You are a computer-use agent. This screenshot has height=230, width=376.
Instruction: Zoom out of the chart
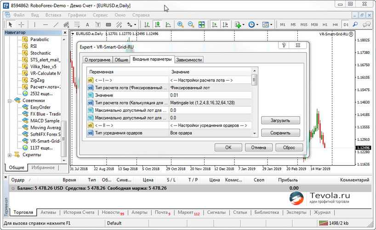point(190,24)
